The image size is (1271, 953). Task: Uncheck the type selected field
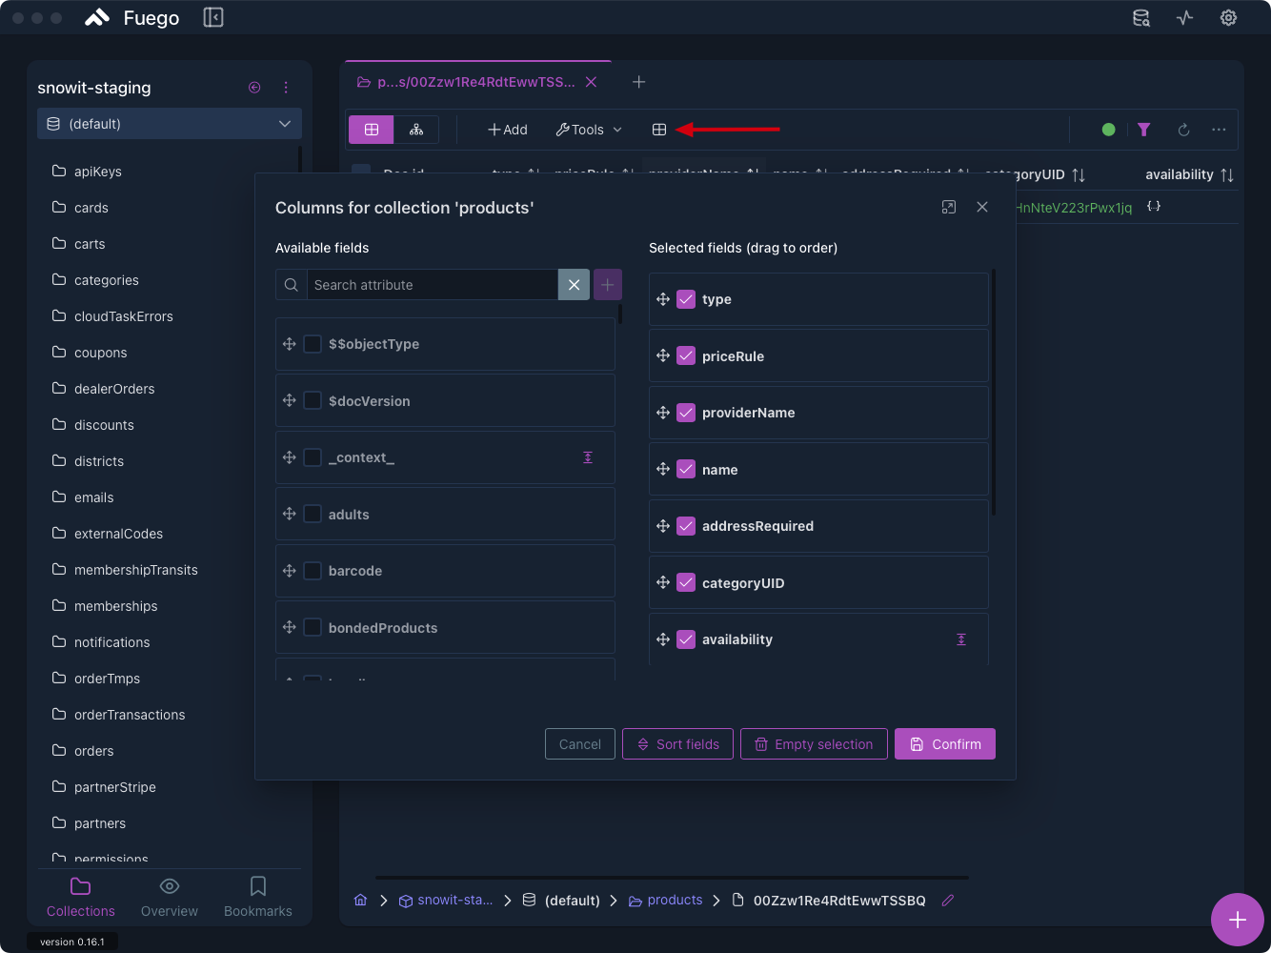coord(686,299)
